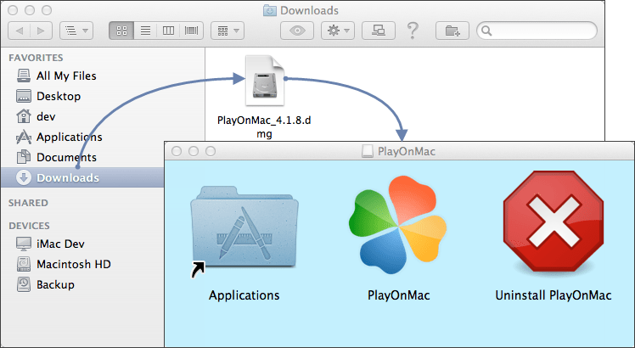Image resolution: width=635 pixels, height=348 pixels.
Task: Select the Uninstall PlayOnMac red icon
Action: 554,222
